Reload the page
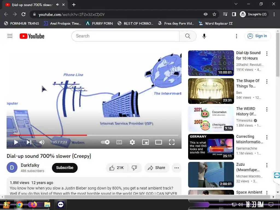 tap(24, 14)
